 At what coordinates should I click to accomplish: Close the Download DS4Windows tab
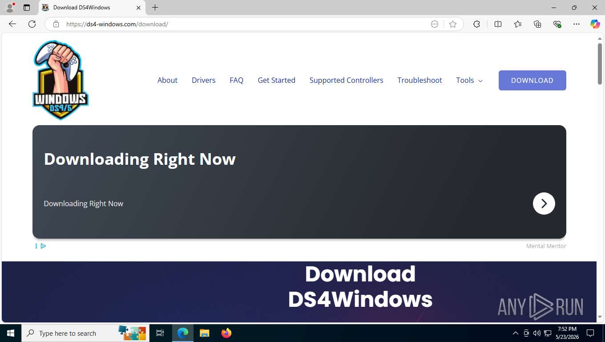[138, 8]
